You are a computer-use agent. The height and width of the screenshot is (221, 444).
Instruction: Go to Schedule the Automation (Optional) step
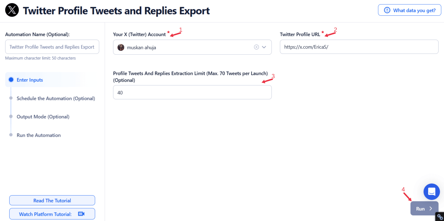(x=56, y=99)
